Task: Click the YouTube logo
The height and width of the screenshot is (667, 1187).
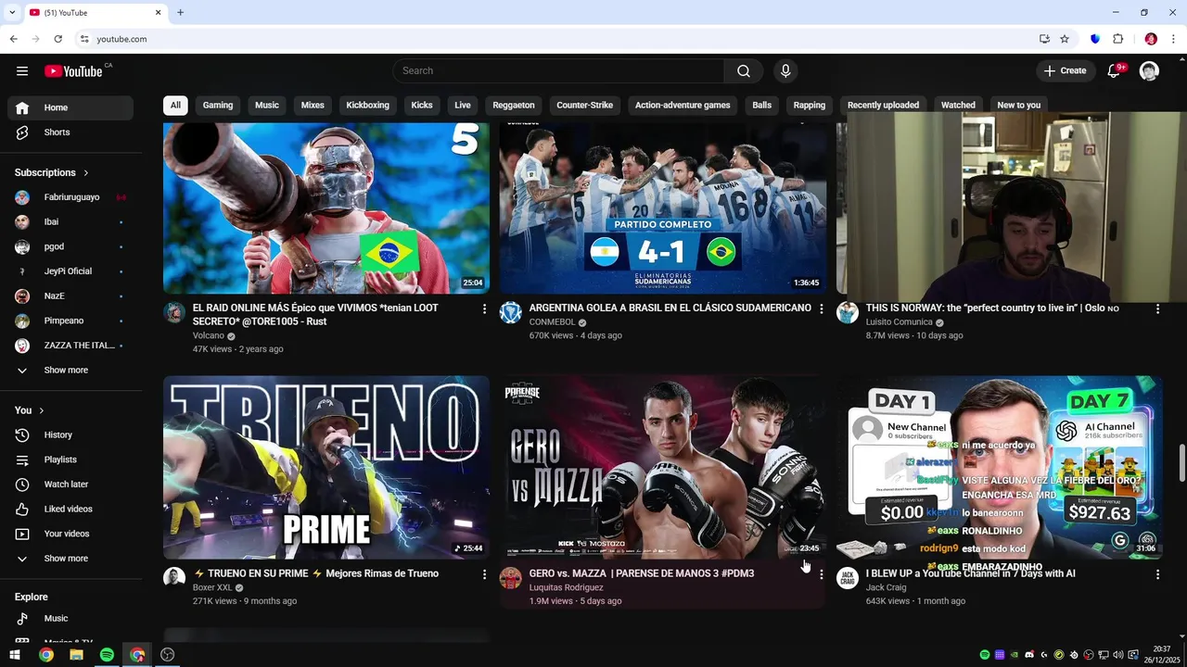Action: click(73, 71)
